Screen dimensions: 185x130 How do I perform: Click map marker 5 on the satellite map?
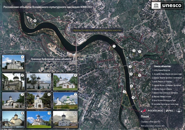pos(134,51)
